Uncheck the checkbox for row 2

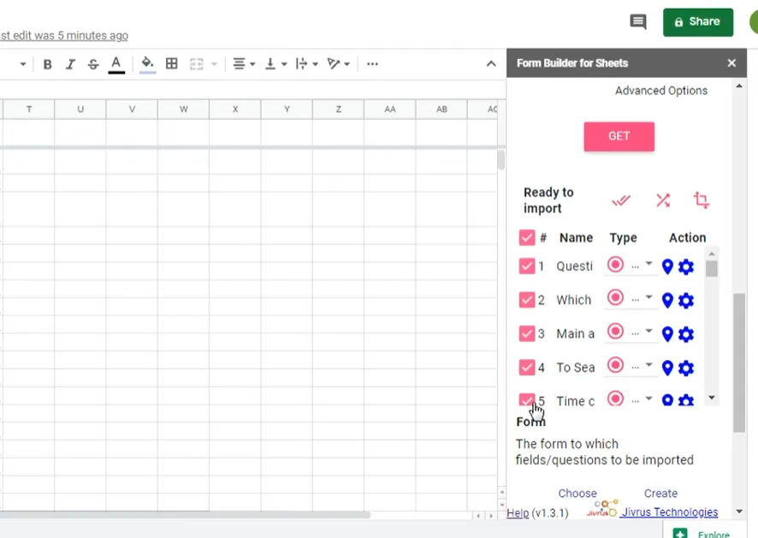527,300
